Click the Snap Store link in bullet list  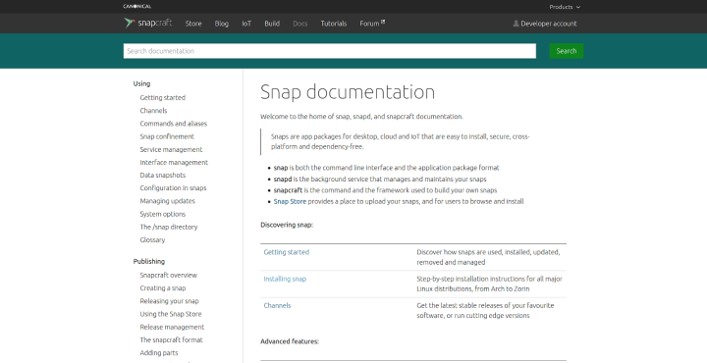290,202
